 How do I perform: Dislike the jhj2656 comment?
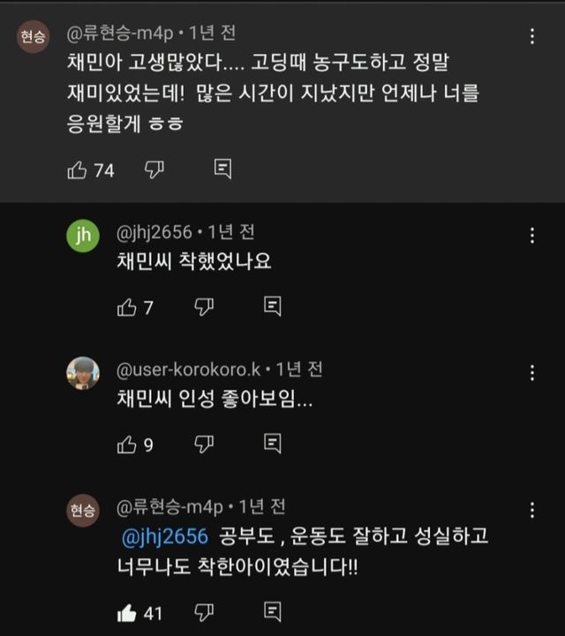point(204,307)
